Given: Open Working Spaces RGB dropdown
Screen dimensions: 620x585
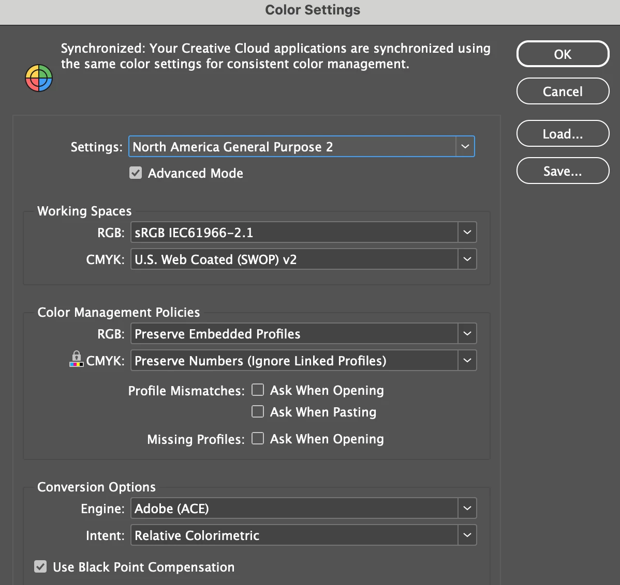Looking at the screenshot, I should coord(303,233).
